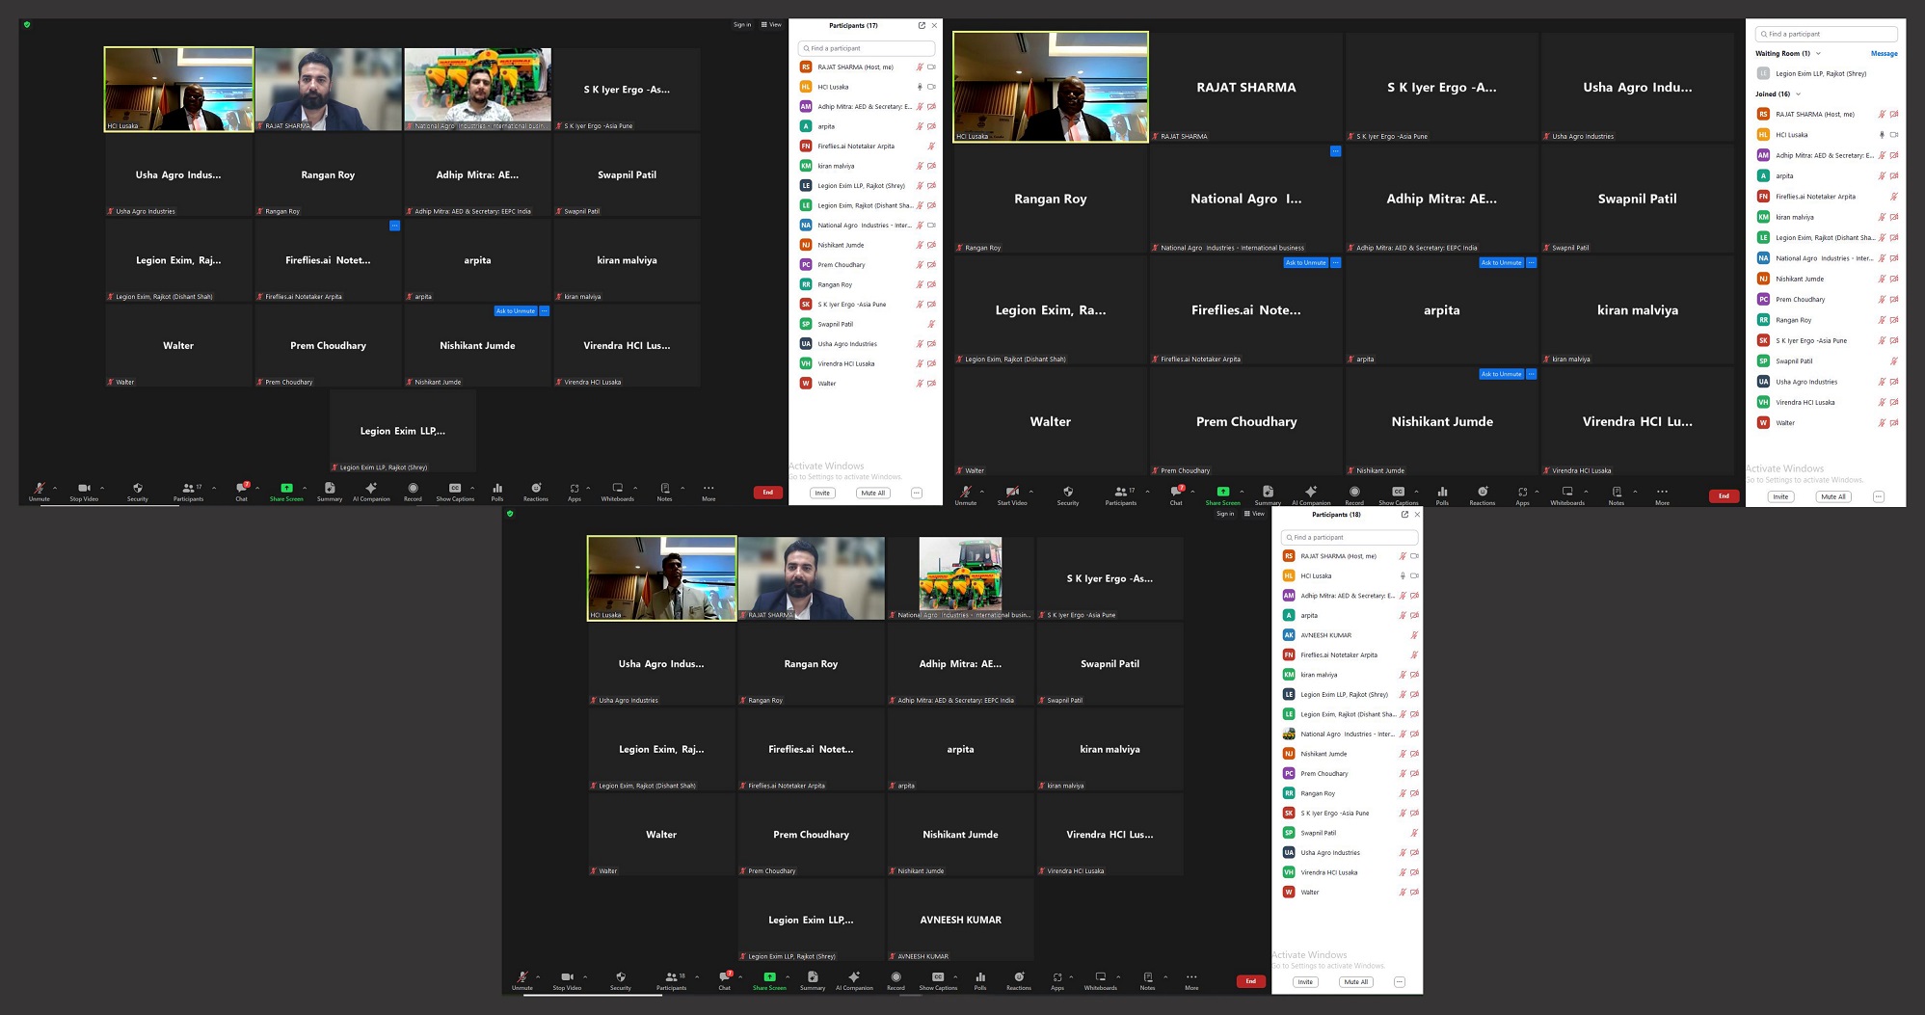Open AI Companion in bottom Zoom window

(854, 980)
